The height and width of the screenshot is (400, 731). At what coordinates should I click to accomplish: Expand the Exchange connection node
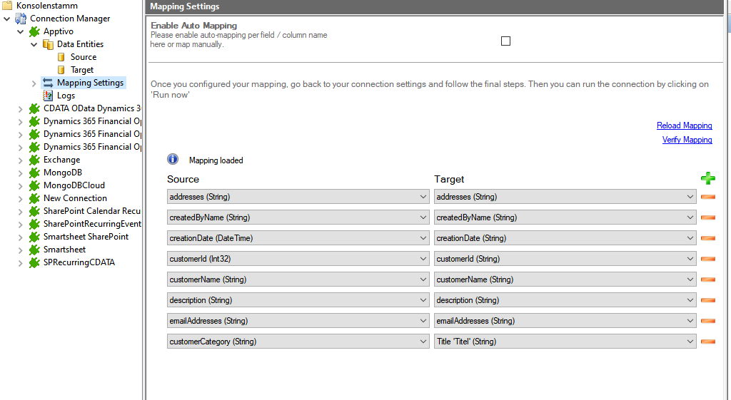point(20,160)
